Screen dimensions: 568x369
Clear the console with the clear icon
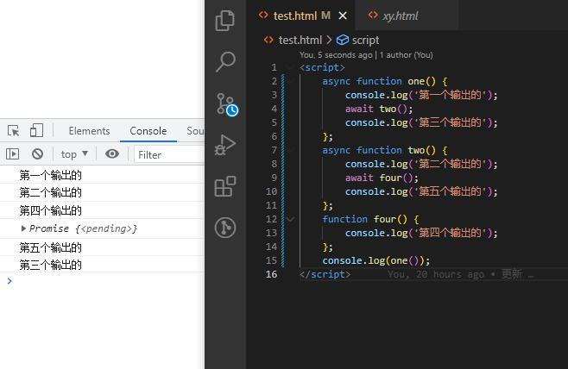click(x=37, y=154)
